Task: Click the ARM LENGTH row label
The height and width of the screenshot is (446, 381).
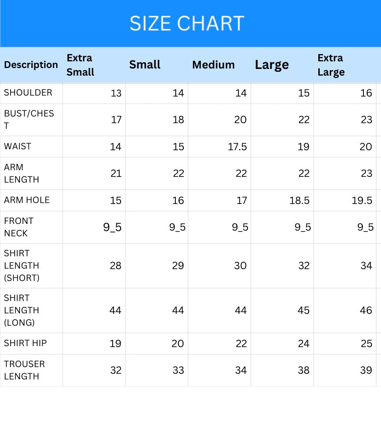Action: pos(21,174)
